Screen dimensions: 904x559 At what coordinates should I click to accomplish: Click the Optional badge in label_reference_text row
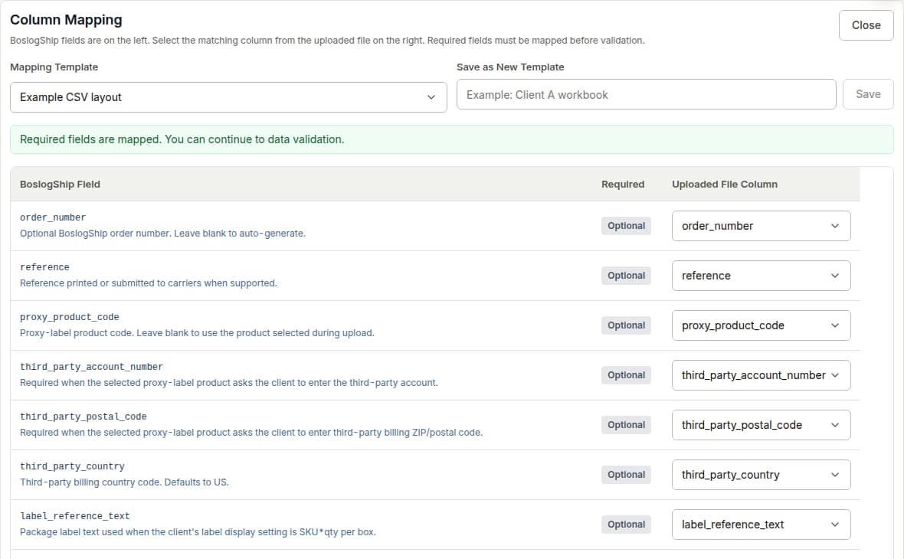(x=626, y=525)
